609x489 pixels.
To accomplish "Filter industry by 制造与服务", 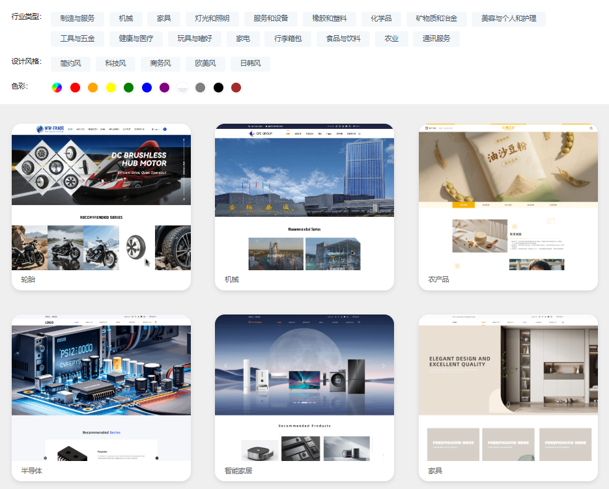I will [x=78, y=19].
